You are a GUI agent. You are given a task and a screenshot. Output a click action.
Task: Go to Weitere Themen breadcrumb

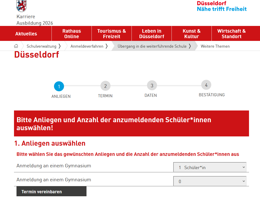click(215, 46)
